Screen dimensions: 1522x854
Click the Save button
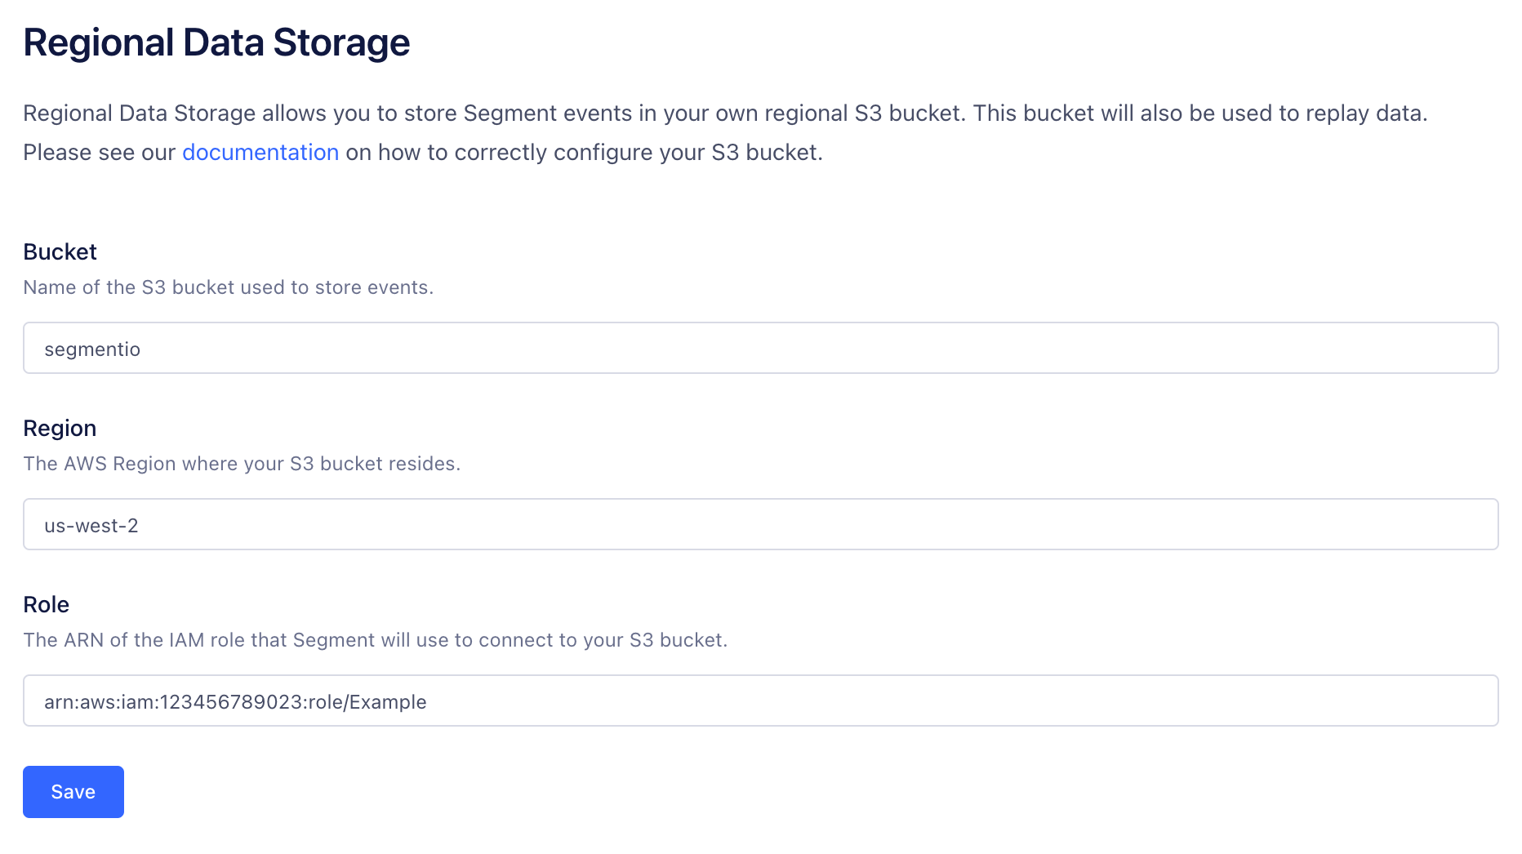pyautogui.click(x=73, y=792)
